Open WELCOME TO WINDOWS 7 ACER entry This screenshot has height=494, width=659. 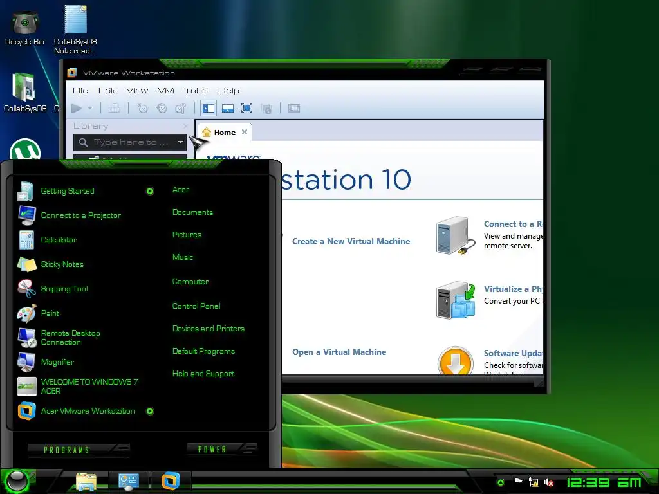point(89,386)
